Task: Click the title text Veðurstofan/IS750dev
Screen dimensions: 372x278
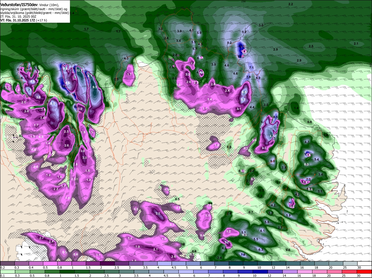Action: coord(19,5)
